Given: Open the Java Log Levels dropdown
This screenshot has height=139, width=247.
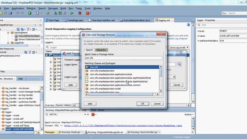Looking at the screenshot, I should point(179,47).
